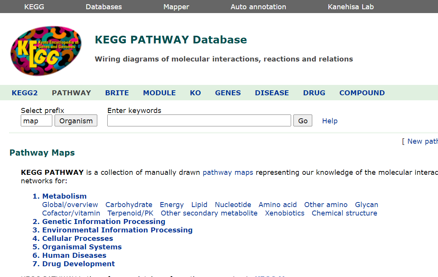Open the Chemical structure link
The width and height of the screenshot is (438, 277).
344,213
